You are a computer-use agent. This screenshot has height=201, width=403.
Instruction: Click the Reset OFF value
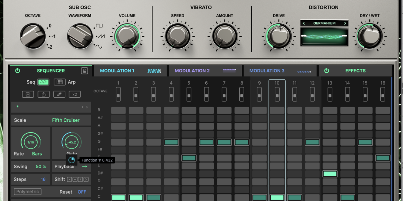point(82,192)
